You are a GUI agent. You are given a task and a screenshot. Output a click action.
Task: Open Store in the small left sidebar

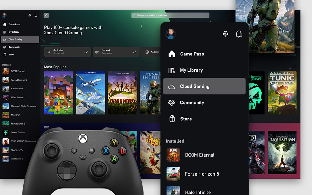coord(20,55)
